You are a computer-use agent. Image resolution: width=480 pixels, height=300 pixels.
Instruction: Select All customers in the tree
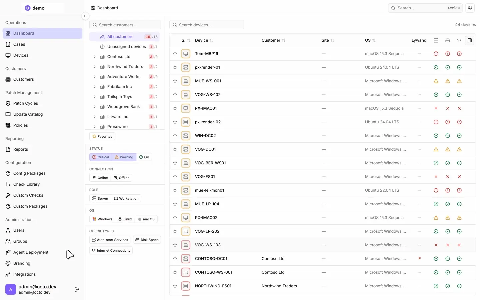[x=125, y=37]
